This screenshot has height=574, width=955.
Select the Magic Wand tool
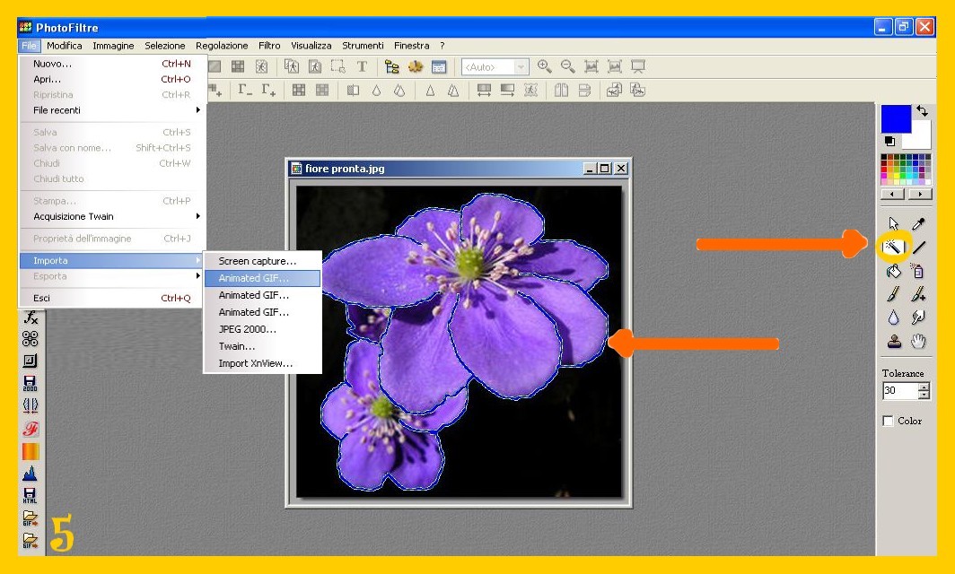893,247
